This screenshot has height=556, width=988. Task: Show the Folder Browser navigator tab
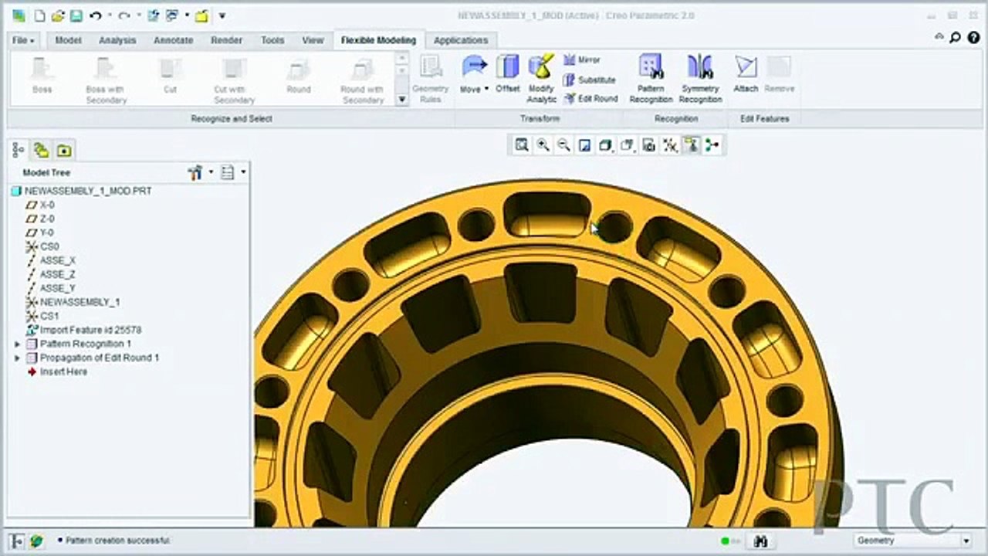[x=42, y=150]
